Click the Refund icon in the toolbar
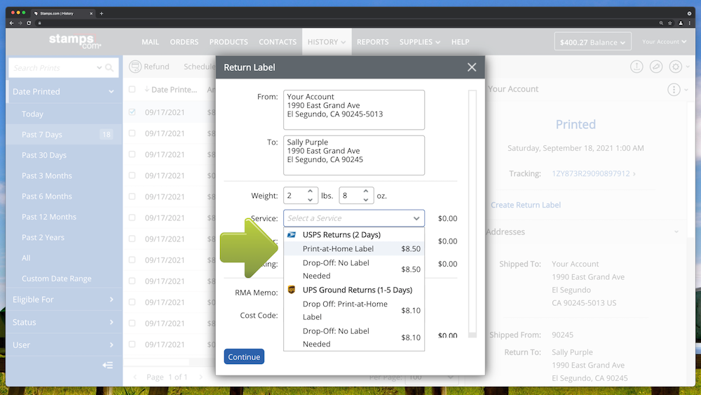The image size is (701, 395). point(135,67)
